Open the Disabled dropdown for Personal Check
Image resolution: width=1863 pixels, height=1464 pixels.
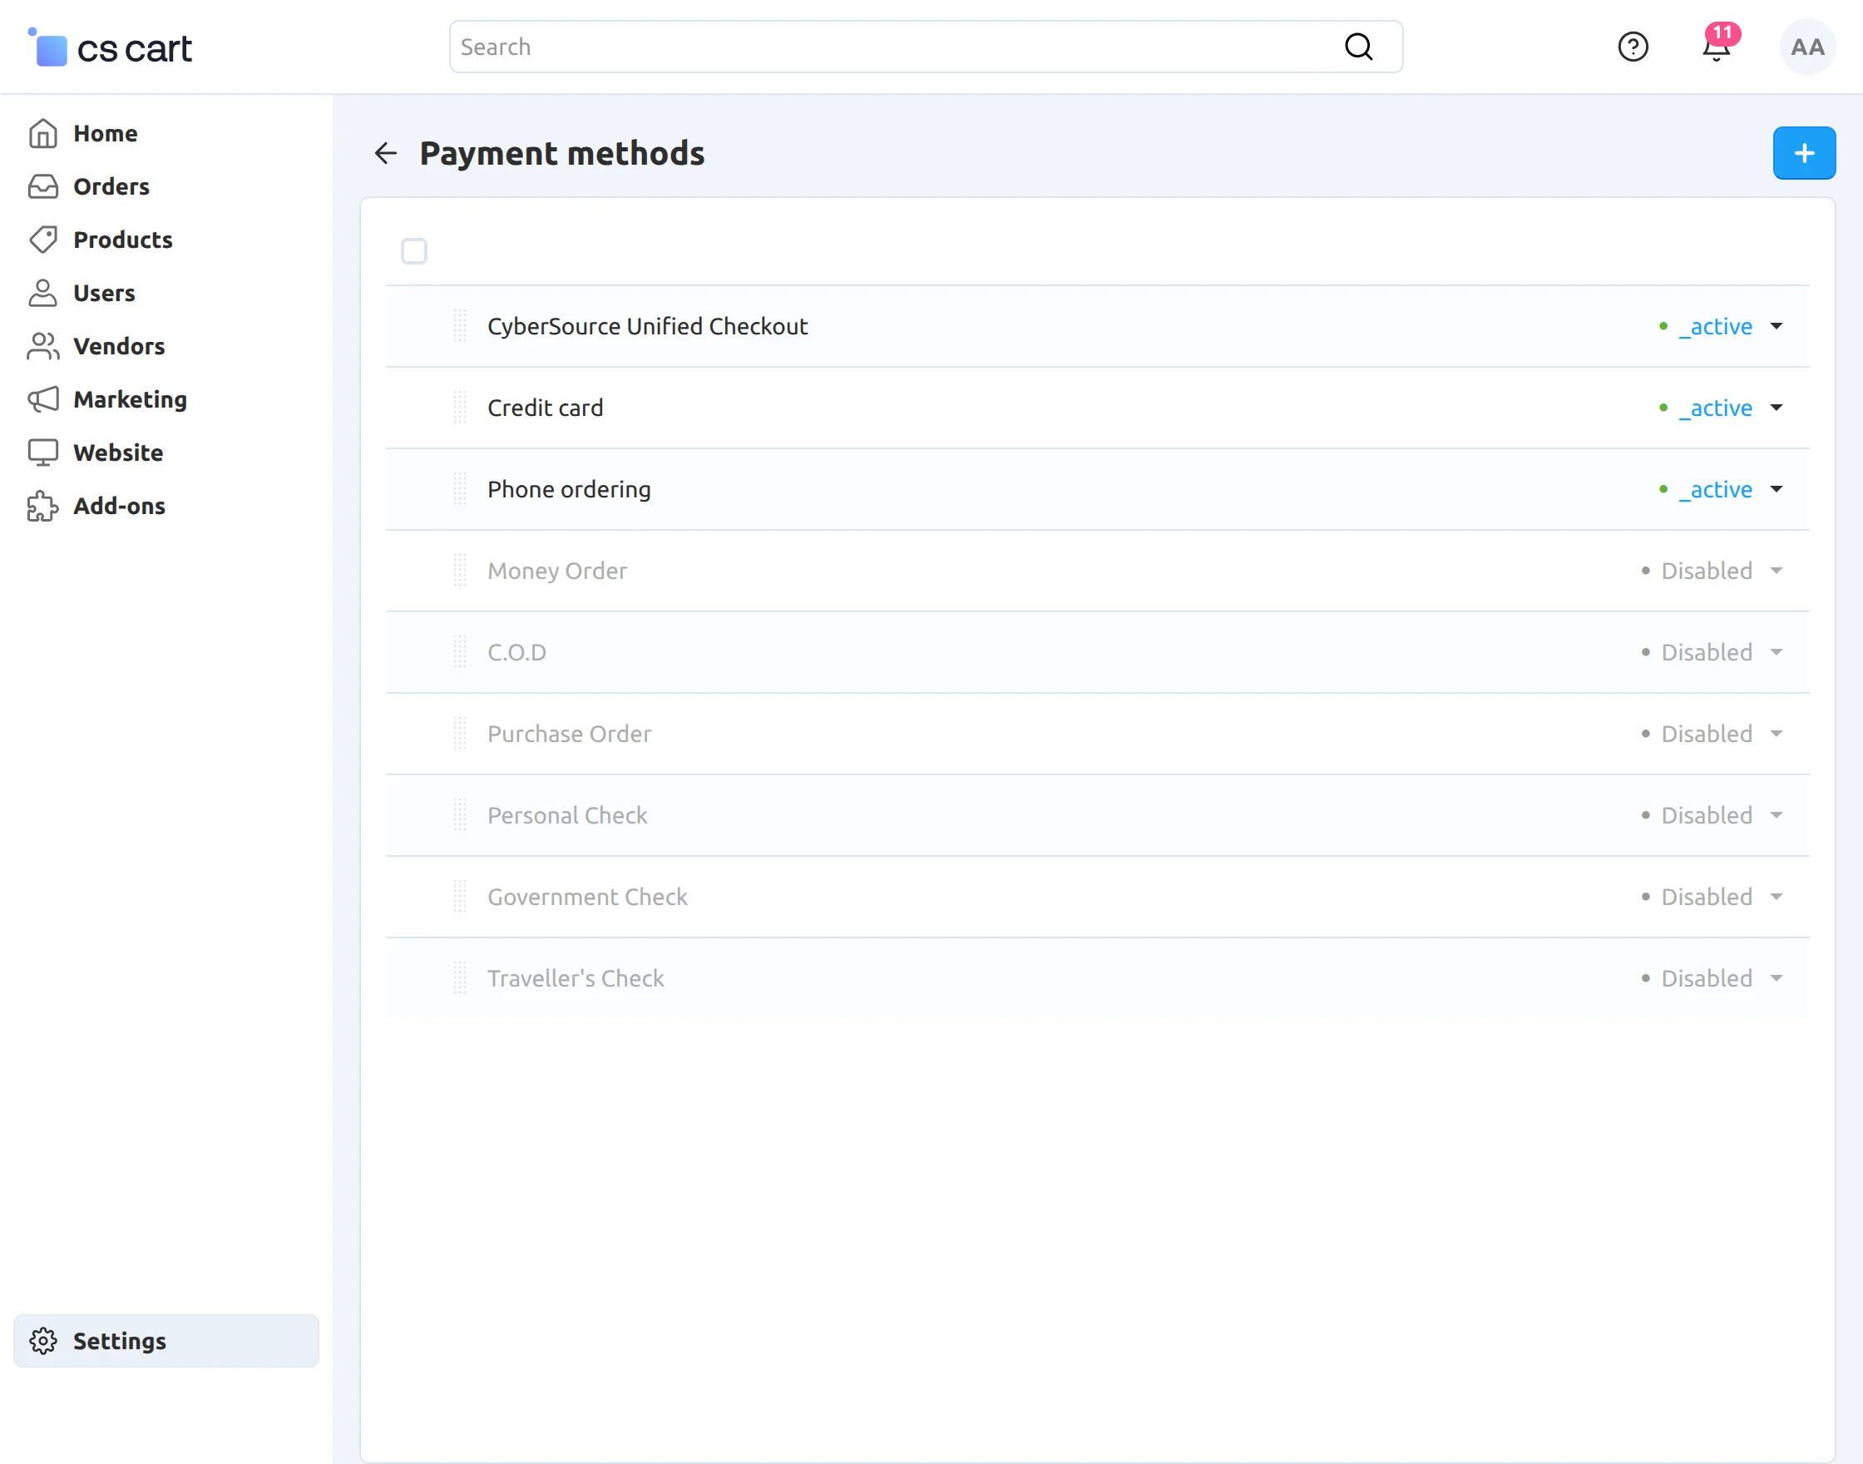(x=1777, y=815)
